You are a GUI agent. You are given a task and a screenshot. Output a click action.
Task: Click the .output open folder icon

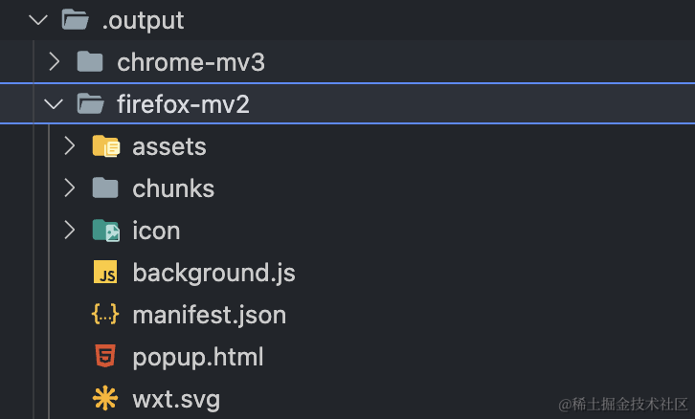74,20
